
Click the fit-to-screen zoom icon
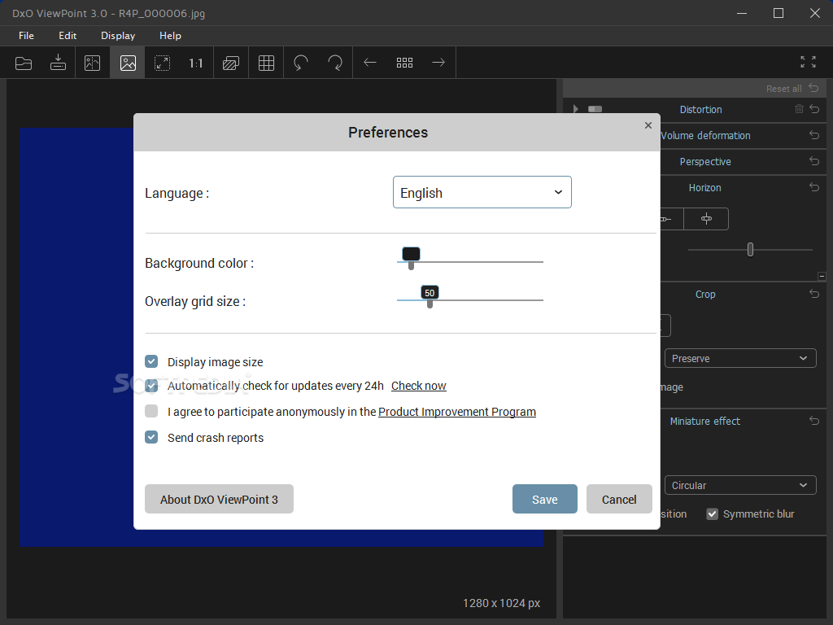click(x=162, y=63)
